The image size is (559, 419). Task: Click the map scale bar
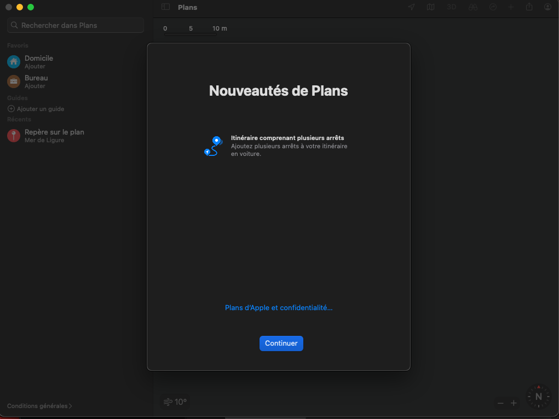[x=191, y=34]
